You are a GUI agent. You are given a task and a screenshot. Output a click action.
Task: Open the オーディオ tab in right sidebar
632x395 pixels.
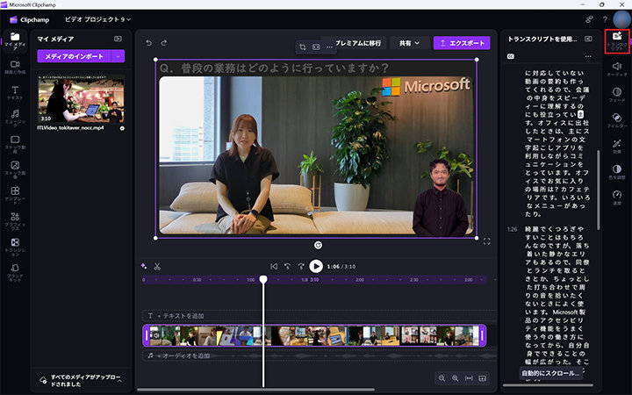point(617,69)
